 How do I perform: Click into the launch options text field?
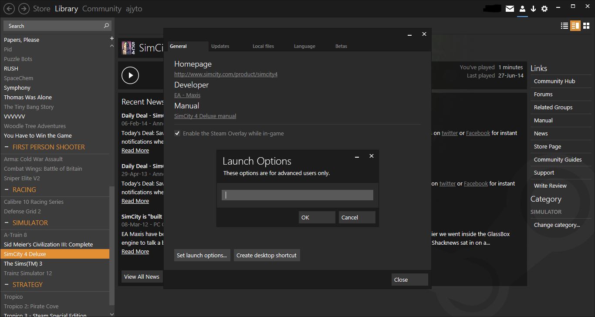click(x=297, y=195)
